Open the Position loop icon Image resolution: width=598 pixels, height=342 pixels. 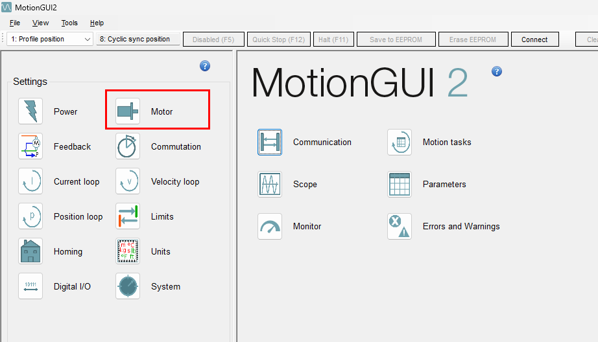click(30, 216)
